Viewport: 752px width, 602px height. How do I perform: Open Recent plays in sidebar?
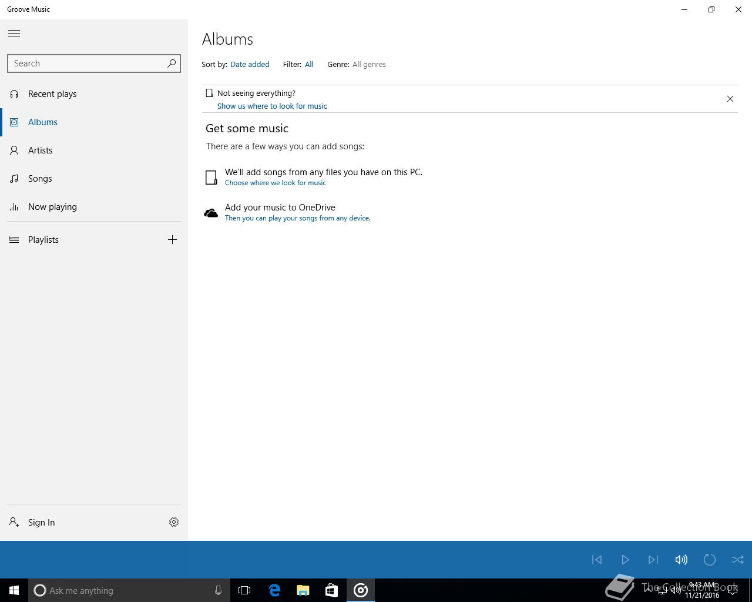coord(94,94)
